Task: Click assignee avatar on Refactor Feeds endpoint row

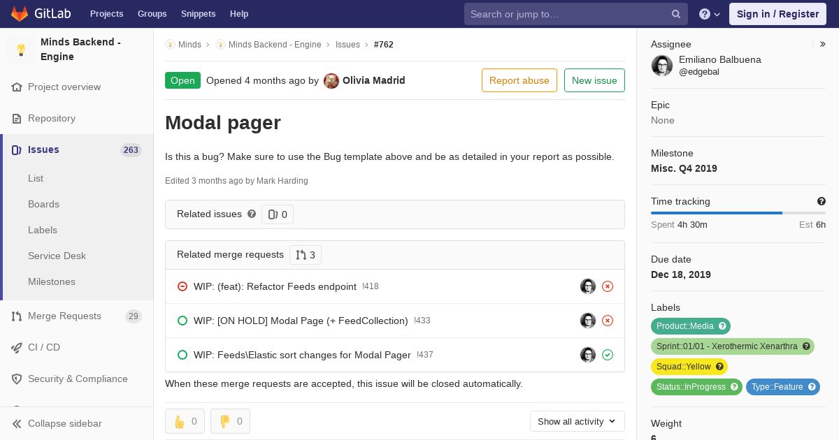Action: [588, 286]
